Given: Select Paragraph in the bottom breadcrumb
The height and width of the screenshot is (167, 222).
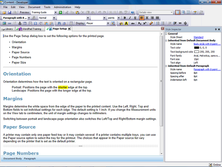Looking at the screenshot, I should (x=30, y=159).
